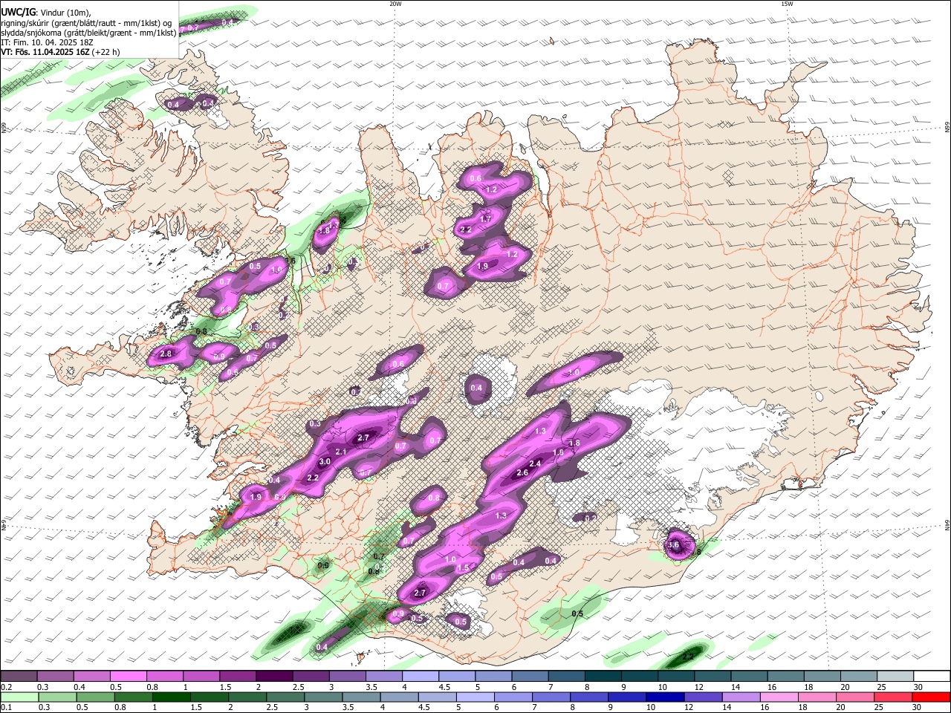Click the '2.4' precipitation value on the map
This screenshot has height=713, width=951.
pyautogui.click(x=535, y=463)
